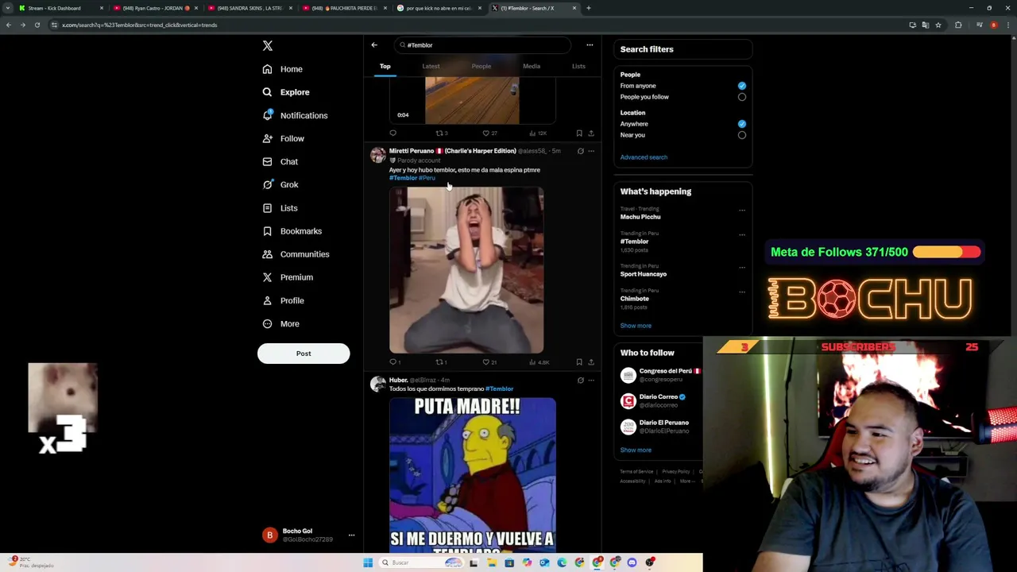Switch to the Latest tab
The image size is (1017, 572).
click(x=431, y=67)
